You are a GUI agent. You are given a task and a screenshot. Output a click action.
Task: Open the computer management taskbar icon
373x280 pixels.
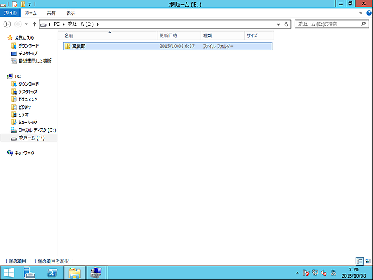click(96, 273)
